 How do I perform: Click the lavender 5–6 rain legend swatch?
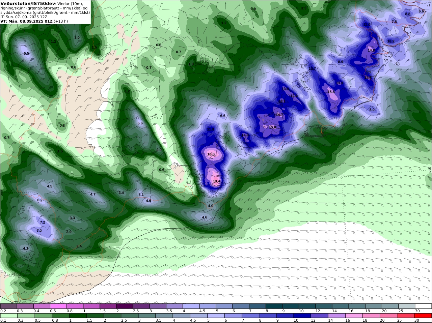coord(217,316)
